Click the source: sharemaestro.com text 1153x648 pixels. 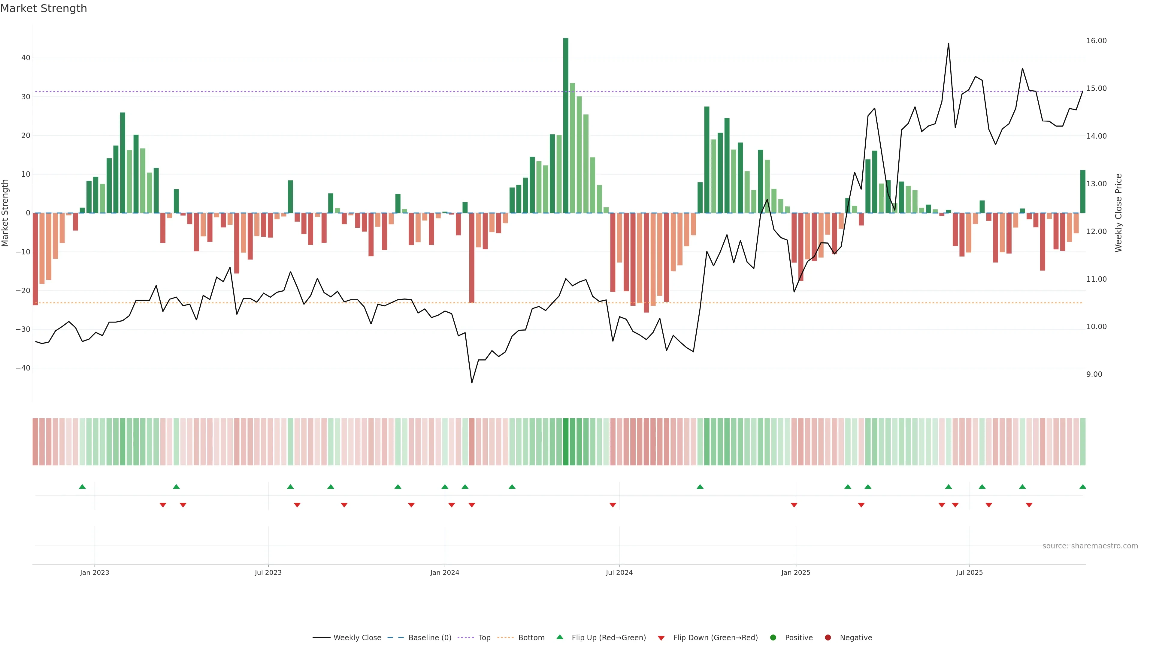coord(1090,546)
